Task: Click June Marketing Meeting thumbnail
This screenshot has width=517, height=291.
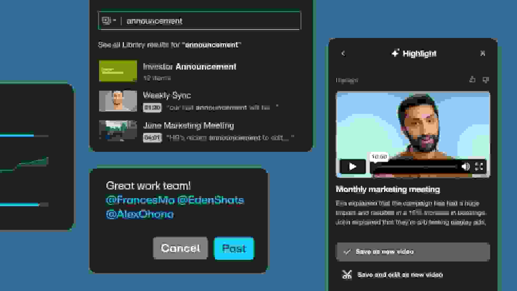Action: pyautogui.click(x=118, y=131)
